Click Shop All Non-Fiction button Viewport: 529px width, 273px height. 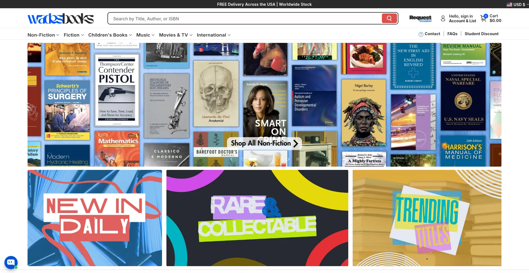click(x=264, y=144)
